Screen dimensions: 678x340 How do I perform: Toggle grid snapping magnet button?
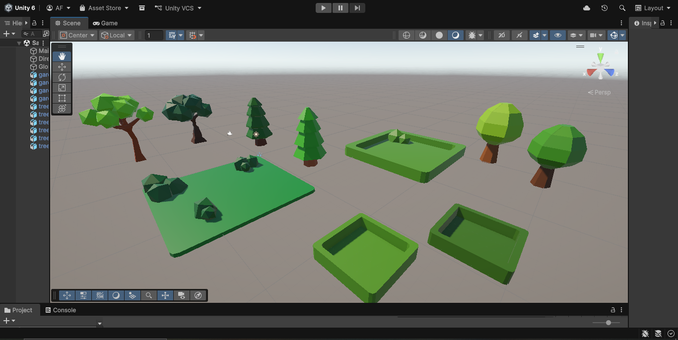(193, 35)
